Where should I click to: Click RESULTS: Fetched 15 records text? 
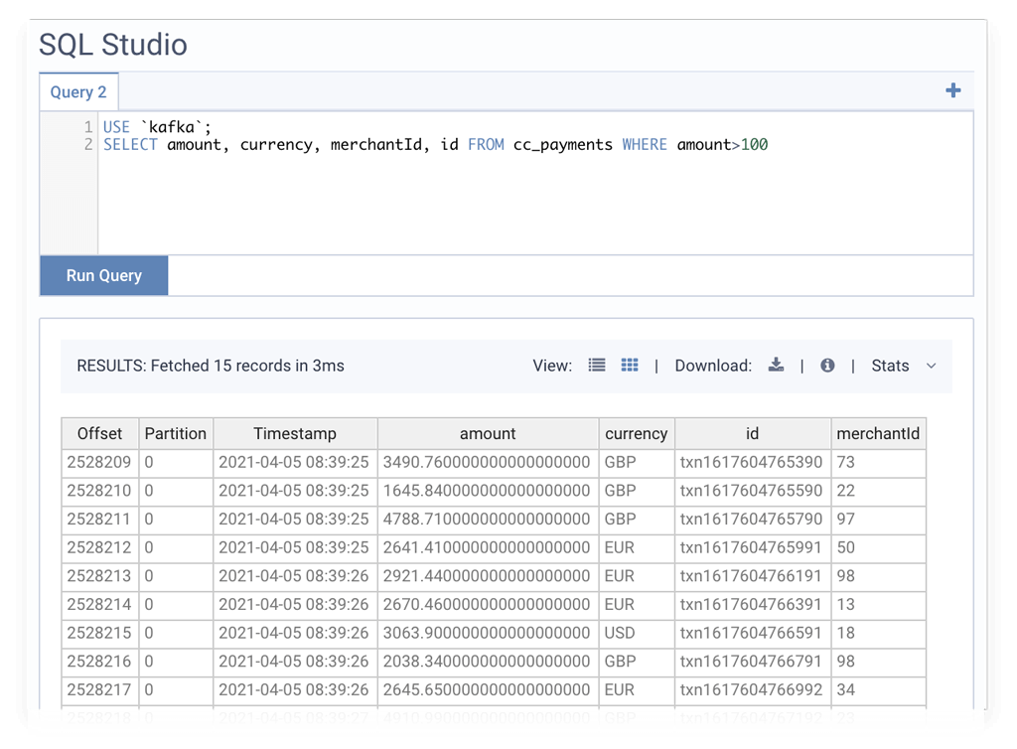(x=210, y=366)
